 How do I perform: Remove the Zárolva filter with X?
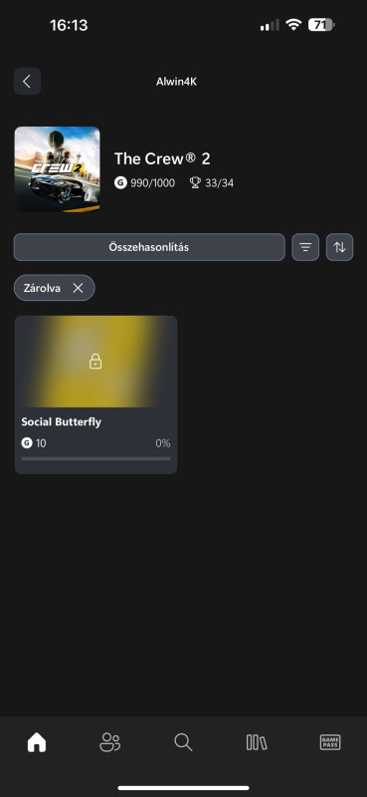78,288
